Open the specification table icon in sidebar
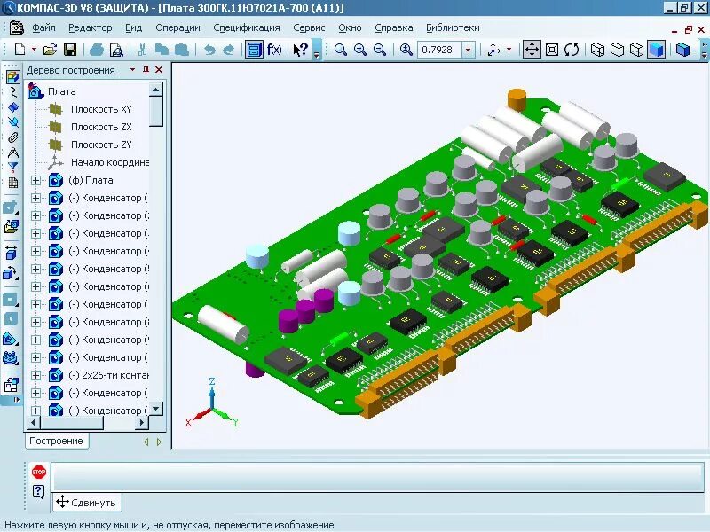Image resolution: width=710 pixels, height=532 pixels. (12, 183)
